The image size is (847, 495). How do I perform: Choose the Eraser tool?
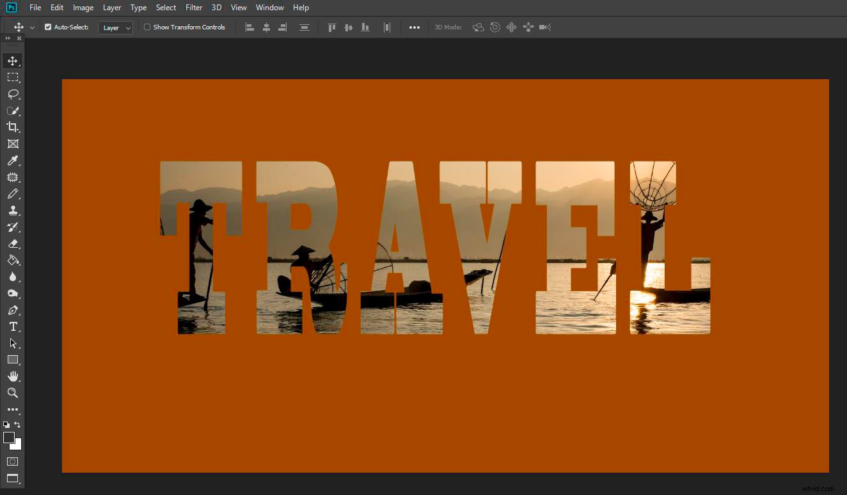(13, 243)
